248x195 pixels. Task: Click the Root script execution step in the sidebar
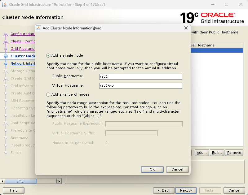[x=23, y=123]
